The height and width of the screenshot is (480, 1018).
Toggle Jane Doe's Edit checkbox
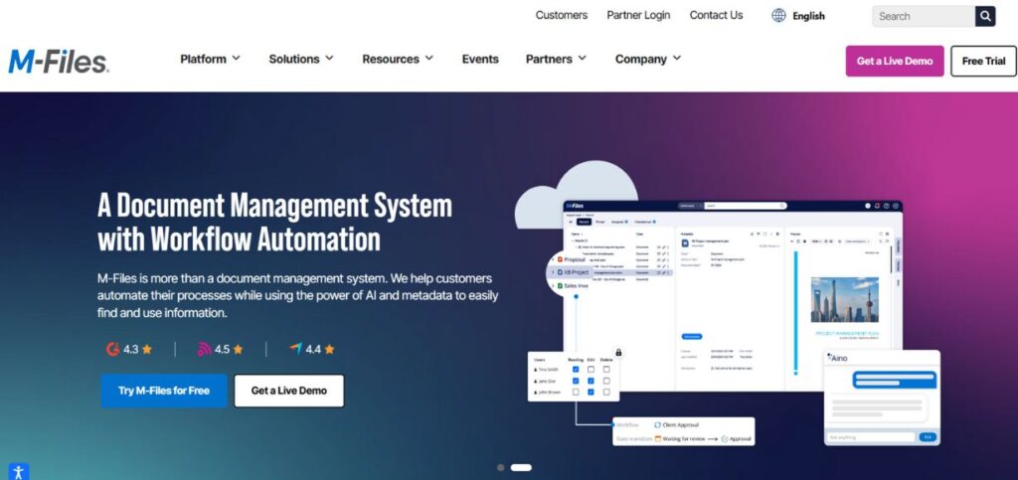point(591,381)
